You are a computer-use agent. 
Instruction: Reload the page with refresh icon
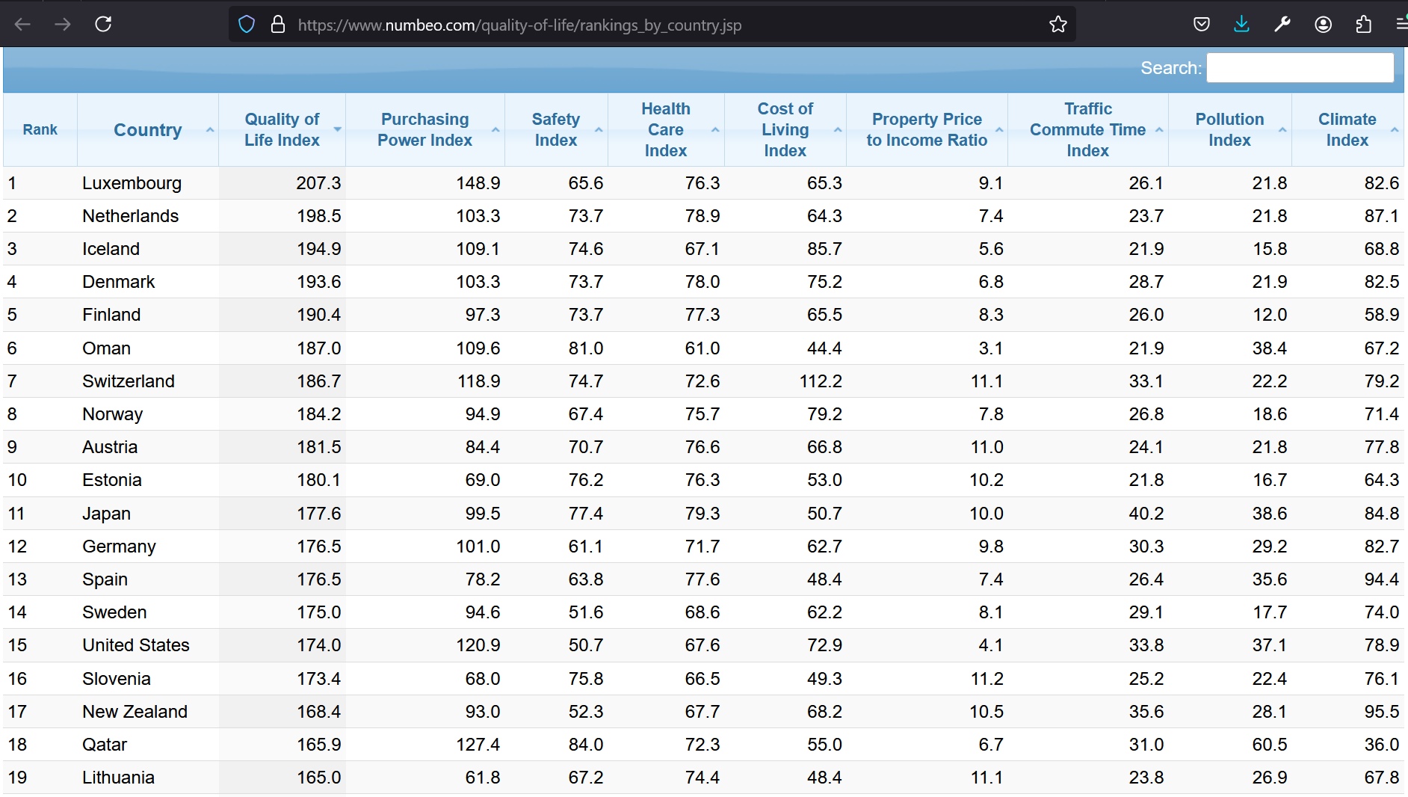103,25
